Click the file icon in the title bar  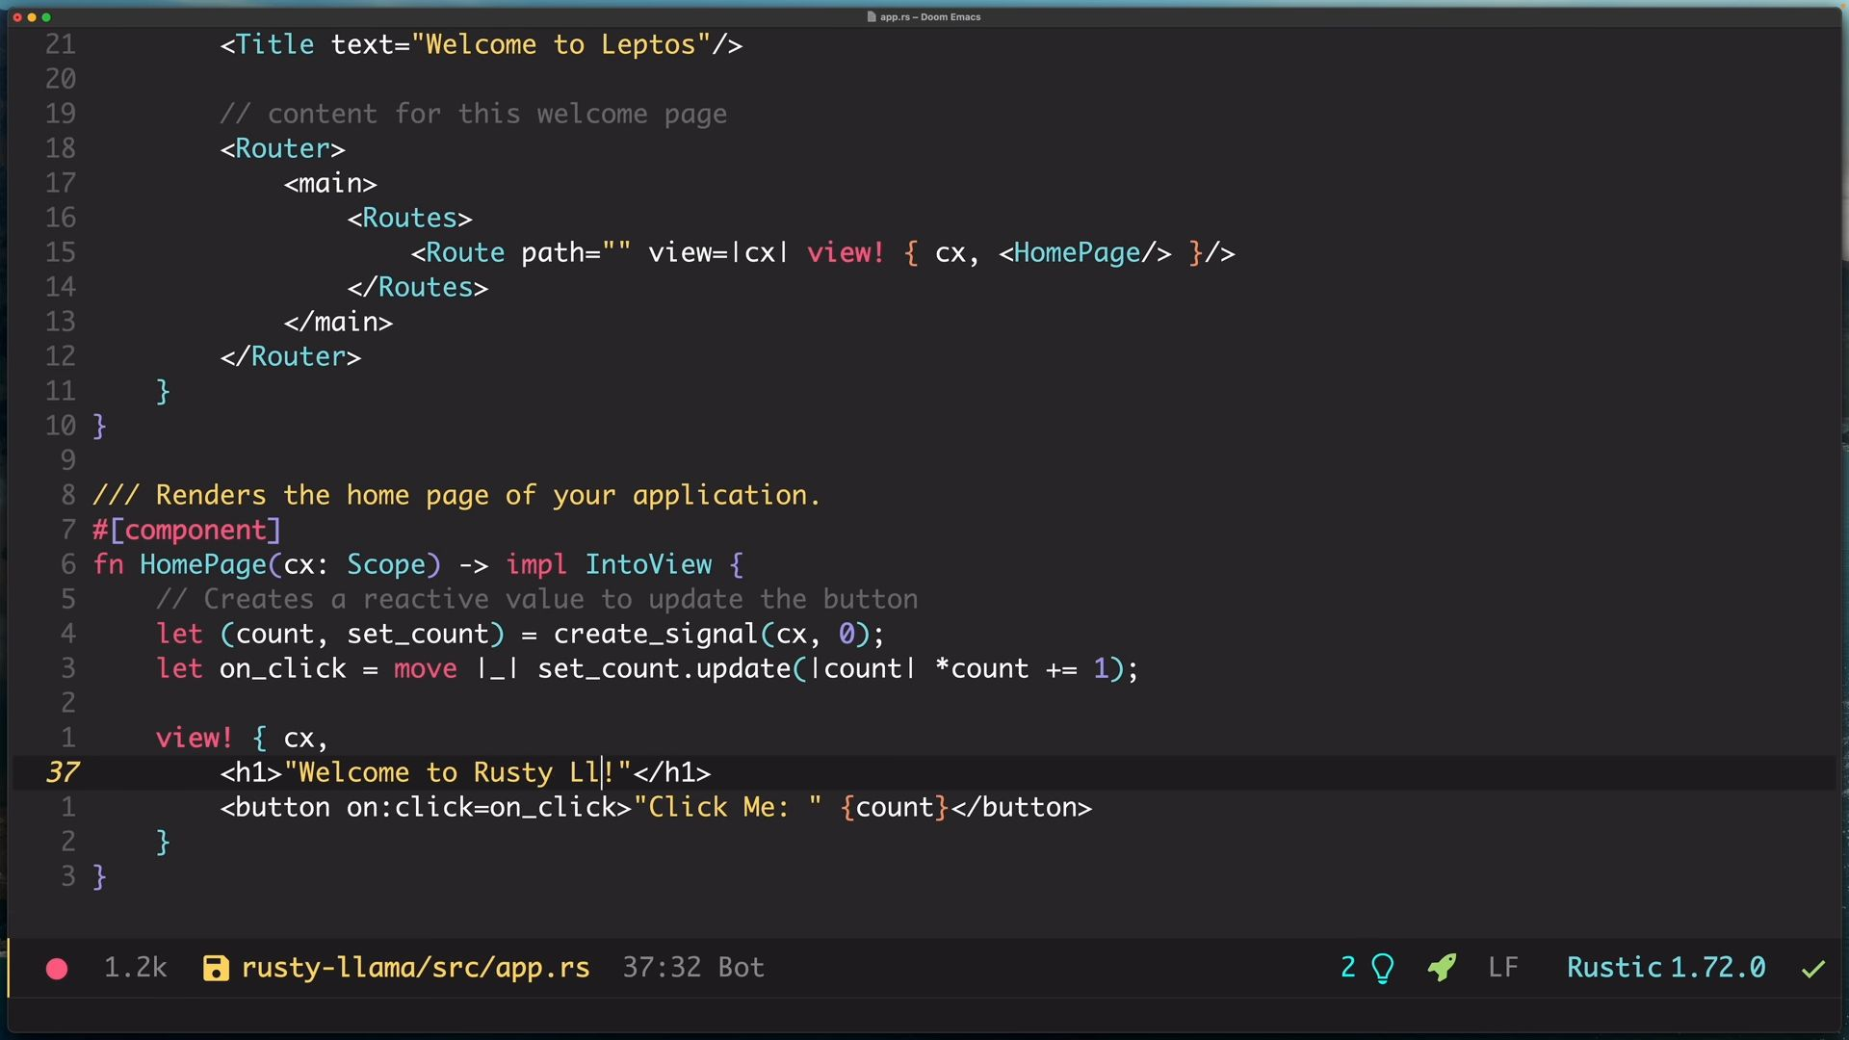point(872,16)
